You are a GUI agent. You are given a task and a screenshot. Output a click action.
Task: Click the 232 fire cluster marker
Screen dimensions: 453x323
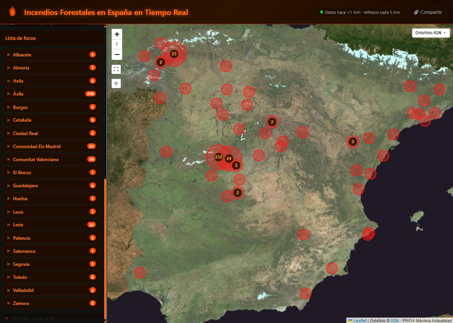219,157
